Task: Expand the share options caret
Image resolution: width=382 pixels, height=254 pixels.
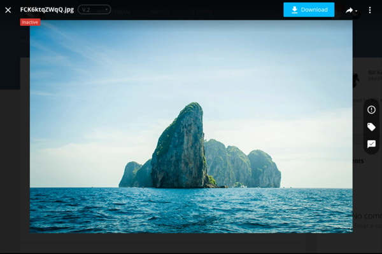Action: tap(356, 11)
